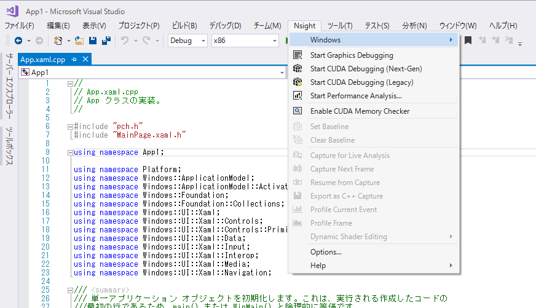536x308 pixels.
Task: Open the サーバー エクスプローラー side tab
Action: pyautogui.click(x=9, y=86)
